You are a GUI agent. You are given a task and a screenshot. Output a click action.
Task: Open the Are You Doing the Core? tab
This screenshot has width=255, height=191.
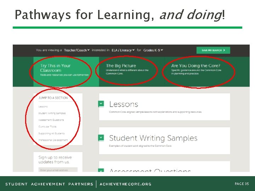pos(197,71)
